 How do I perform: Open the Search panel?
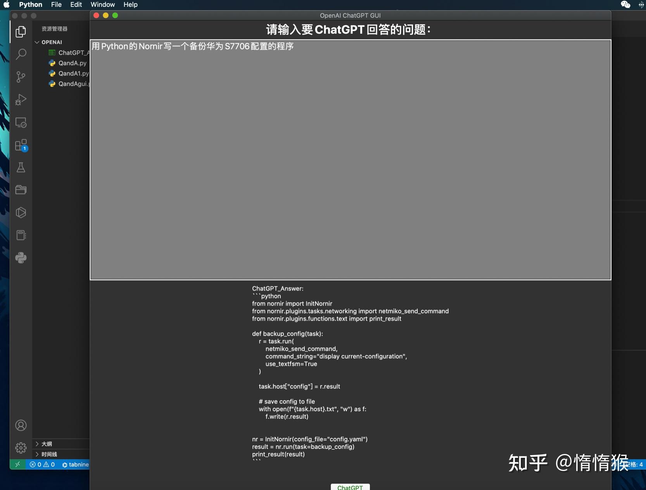(21, 54)
